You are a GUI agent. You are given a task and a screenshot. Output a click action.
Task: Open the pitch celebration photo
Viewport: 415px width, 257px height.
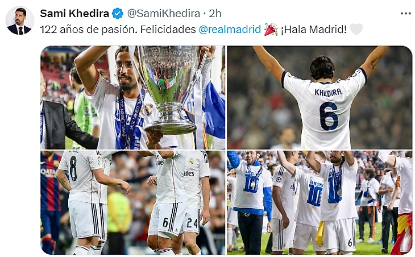click(x=319, y=203)
